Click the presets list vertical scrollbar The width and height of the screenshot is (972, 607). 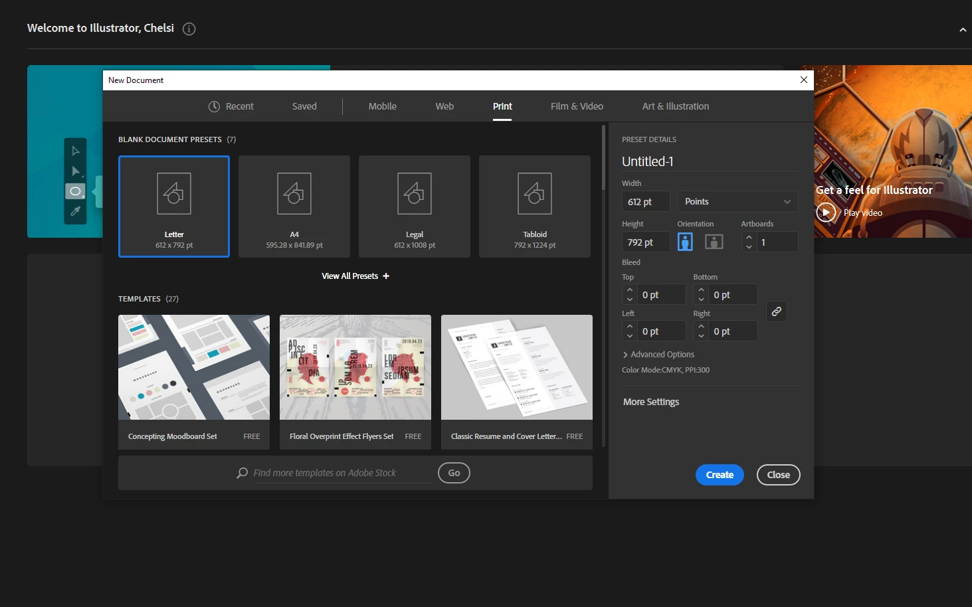coord(603,158)
